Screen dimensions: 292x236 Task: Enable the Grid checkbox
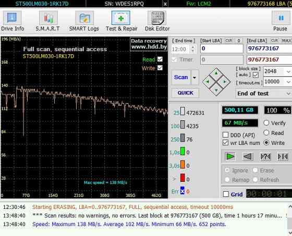tap(226, 194)
